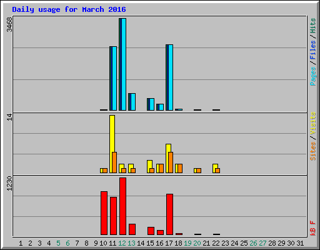The width and height of the screenshot is (320, 250).
Task: Click day 14 on the x-axis
Action: 141,243
